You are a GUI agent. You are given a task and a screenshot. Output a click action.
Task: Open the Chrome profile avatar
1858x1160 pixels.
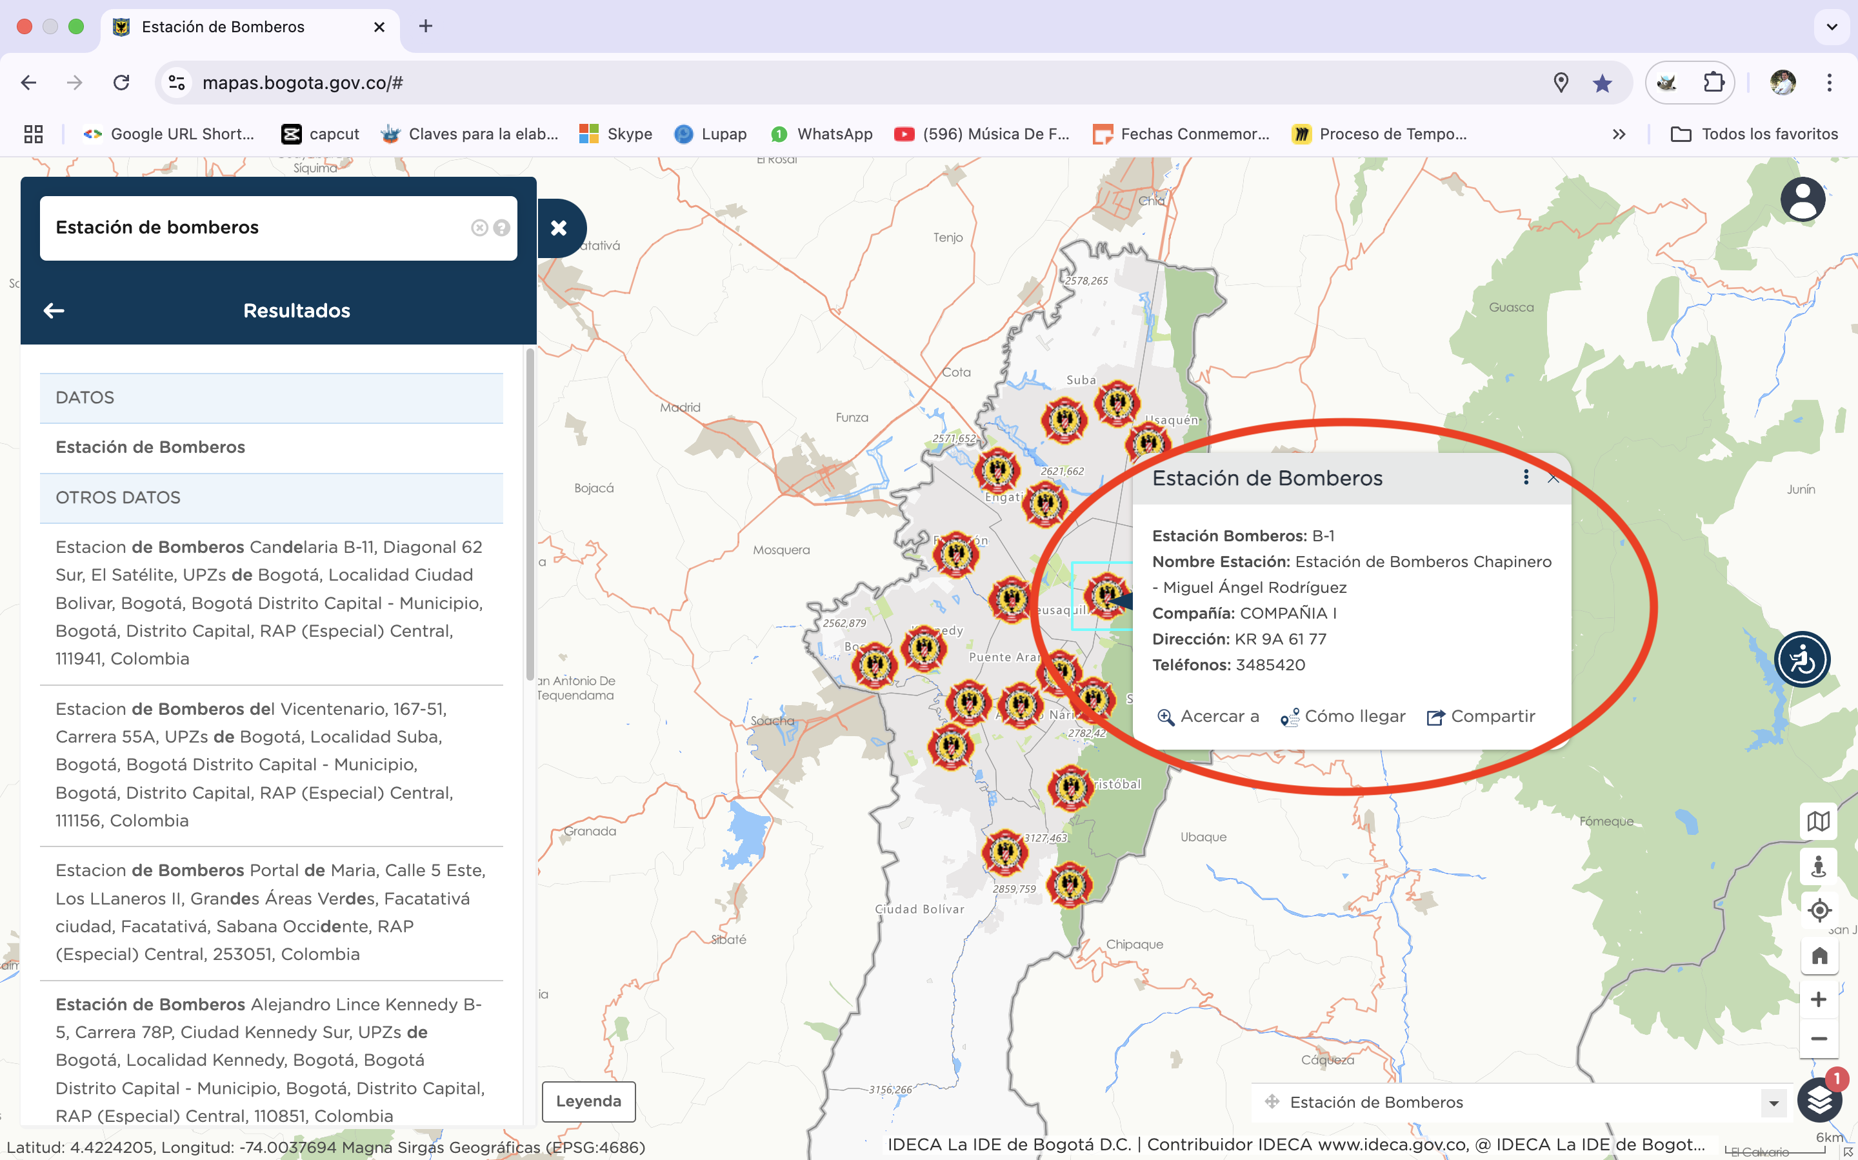pyautogui.click(x=1782, y=82)
